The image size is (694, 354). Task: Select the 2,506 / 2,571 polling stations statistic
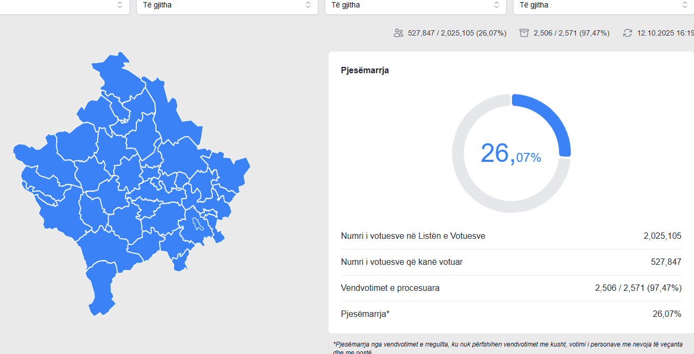[x=571, y=33]
